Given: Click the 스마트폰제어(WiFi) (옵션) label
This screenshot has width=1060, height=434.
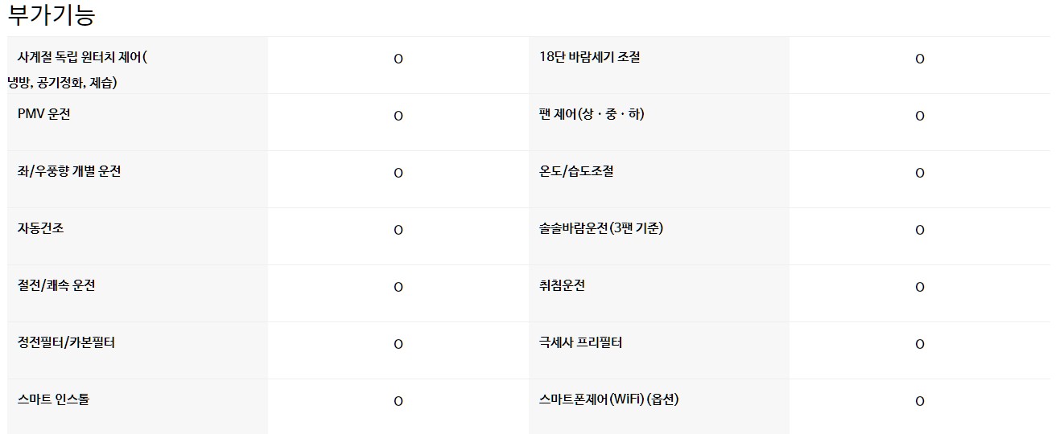Looking at the screenshot, I should pyautogui.click(x=609, y=399).
